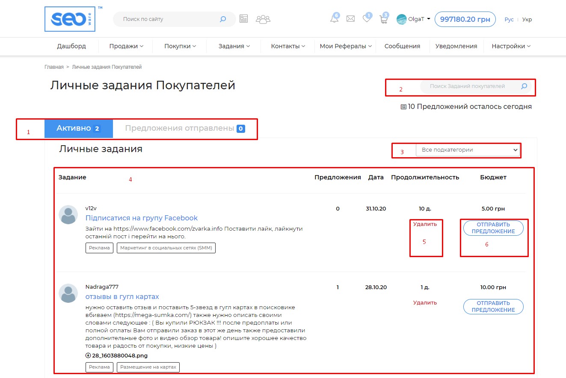
Task: Open the messages envelope icon
Action: 350,19
